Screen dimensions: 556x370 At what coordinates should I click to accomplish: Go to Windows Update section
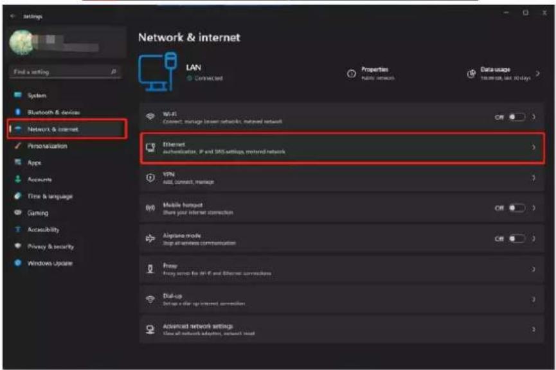tap(49, 263)
